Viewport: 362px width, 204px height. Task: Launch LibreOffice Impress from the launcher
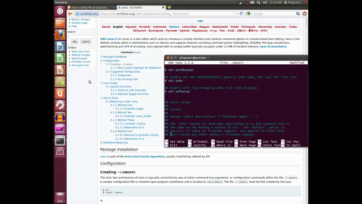(60, 70)
